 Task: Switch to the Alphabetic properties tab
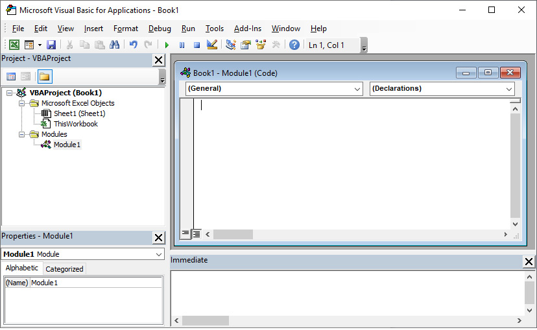click(22, 268)
